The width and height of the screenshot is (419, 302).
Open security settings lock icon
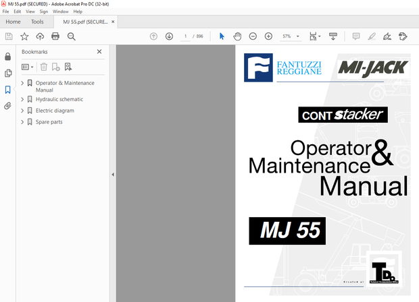(8, 57)
